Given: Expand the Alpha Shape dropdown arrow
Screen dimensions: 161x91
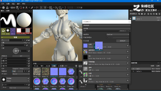Looking at the screenshot, I should tap(28, 81).
